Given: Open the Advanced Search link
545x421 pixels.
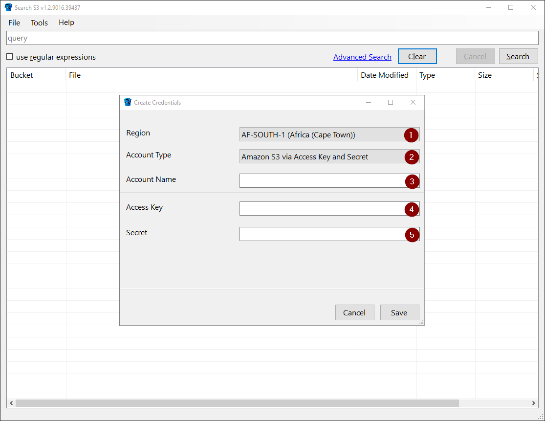Looking at the screenshot, I should click(x=362, y=57).
